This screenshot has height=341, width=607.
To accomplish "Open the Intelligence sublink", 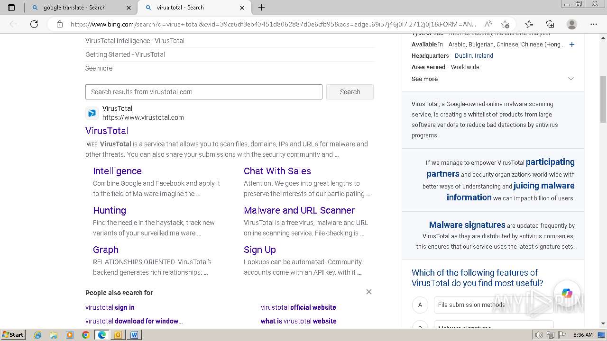I will coord(117,171).
